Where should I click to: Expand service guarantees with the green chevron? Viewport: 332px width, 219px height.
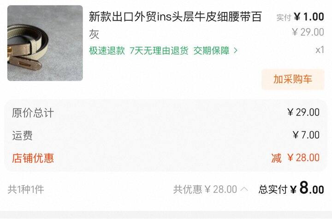pyautogui.click(x=236, y=50)
